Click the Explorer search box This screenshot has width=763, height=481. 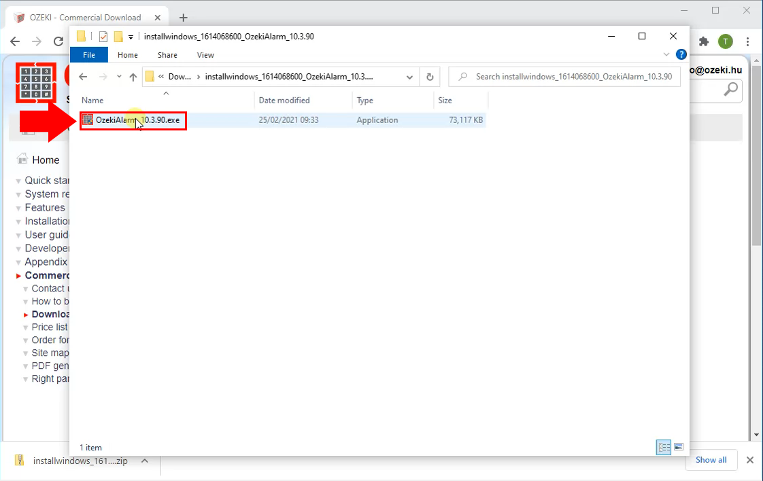point(564,77)
